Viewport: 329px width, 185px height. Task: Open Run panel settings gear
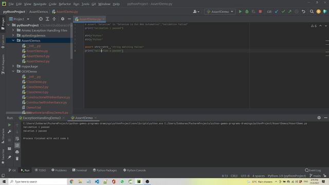[319, 118]
